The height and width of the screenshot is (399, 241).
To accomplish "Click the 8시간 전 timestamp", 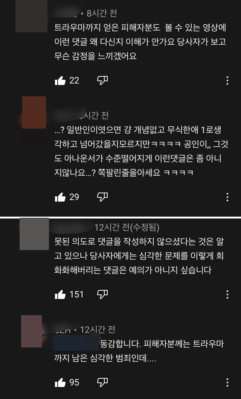I will pyautogui.click(x=102, y=13).
